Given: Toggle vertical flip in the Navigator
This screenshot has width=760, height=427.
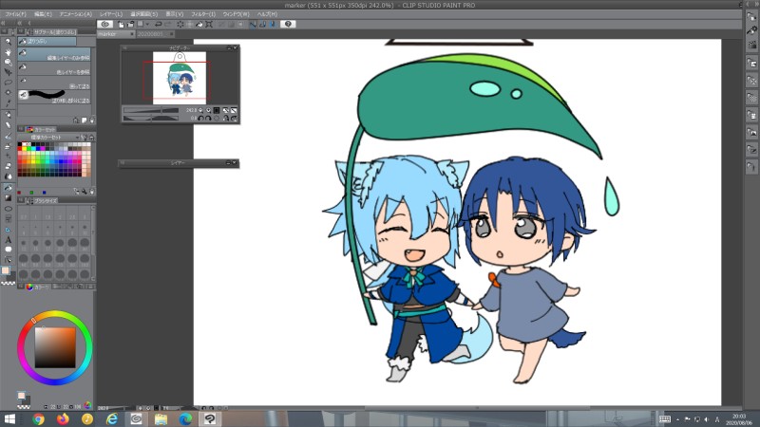Looking at the screenshot, I should click(x=234, y=118).
